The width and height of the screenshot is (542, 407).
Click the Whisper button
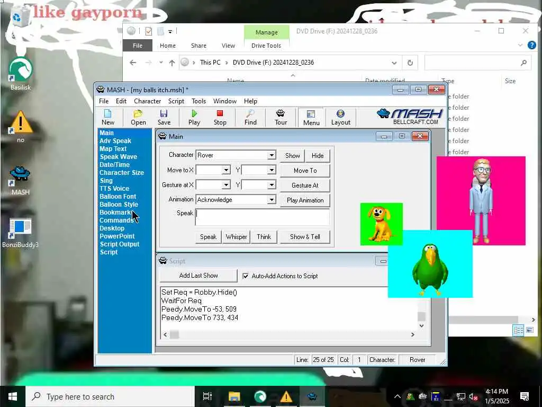[237, 237]
